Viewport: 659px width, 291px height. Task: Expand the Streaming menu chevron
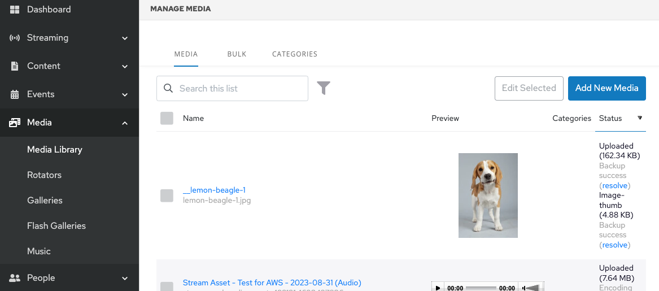pyautogui.click(x=125, y=38)
